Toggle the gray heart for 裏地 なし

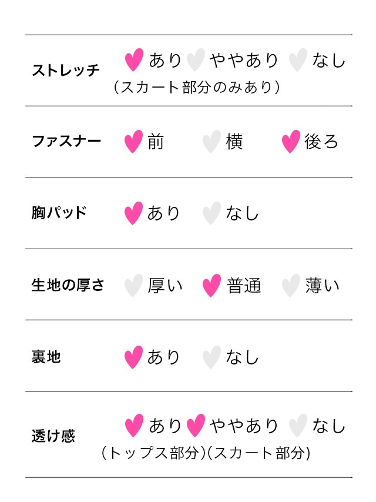click(x=211, y=357)
